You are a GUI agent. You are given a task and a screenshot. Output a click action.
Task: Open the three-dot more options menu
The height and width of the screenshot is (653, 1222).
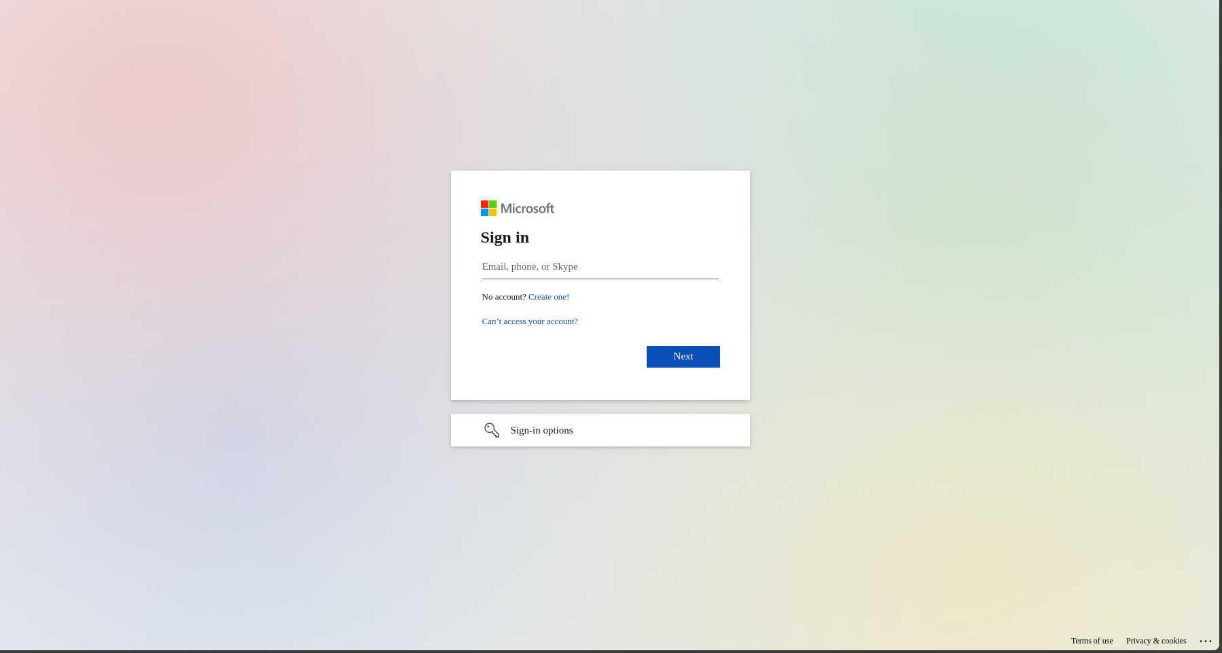(x=1206, y=641)
